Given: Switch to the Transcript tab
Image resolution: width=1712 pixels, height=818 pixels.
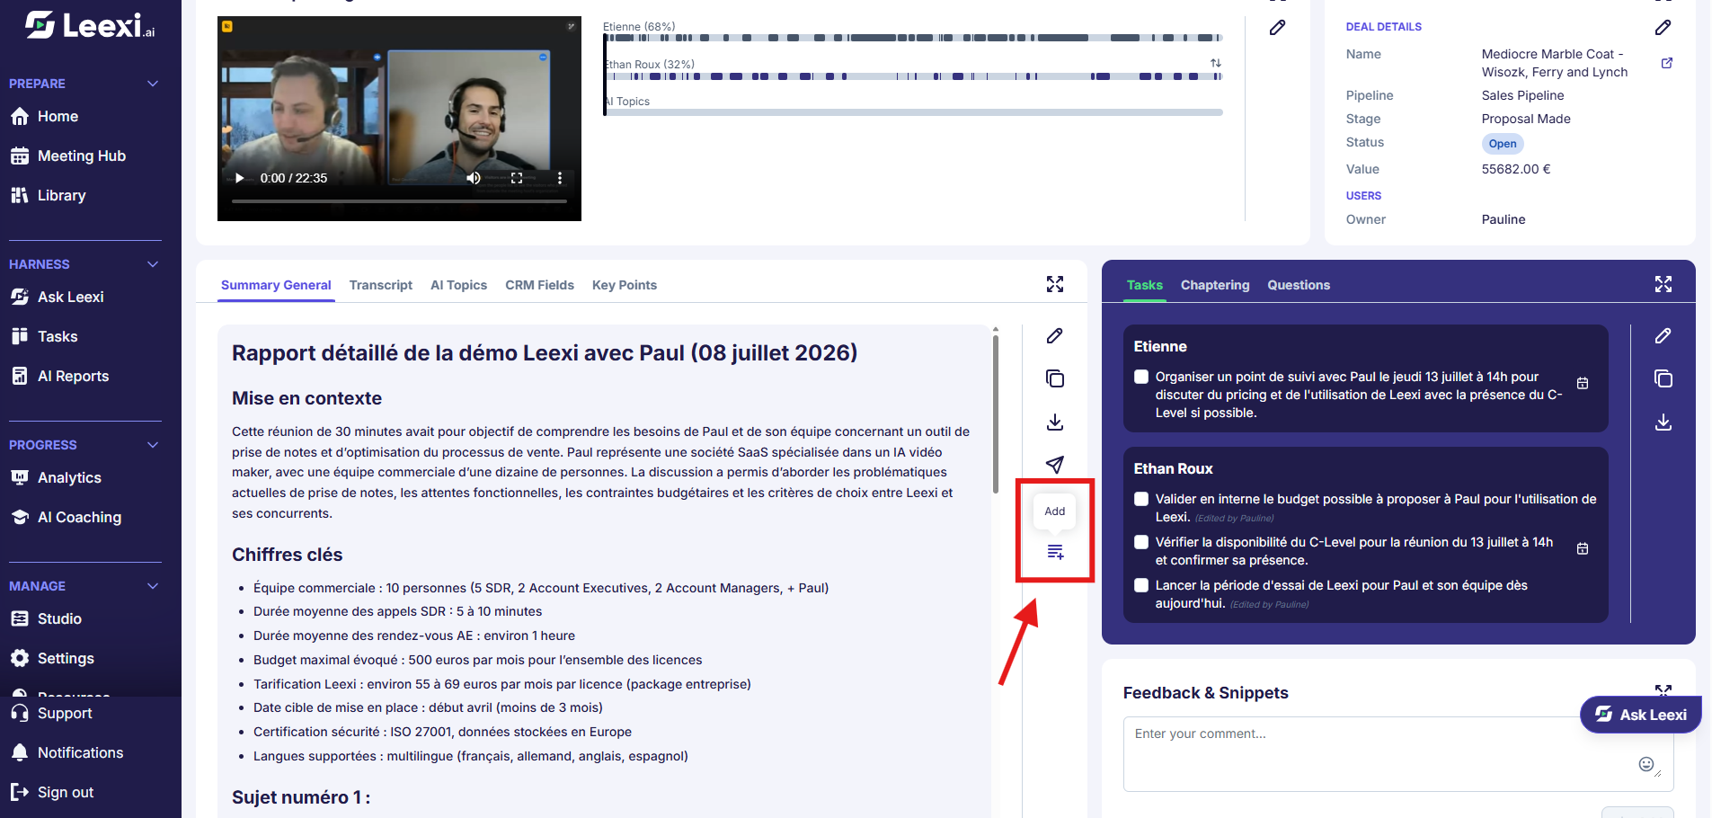Looking at the screenshot, I should (x=381, y=285).
